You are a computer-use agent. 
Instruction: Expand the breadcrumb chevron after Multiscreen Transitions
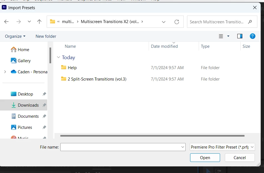[142, 22]
